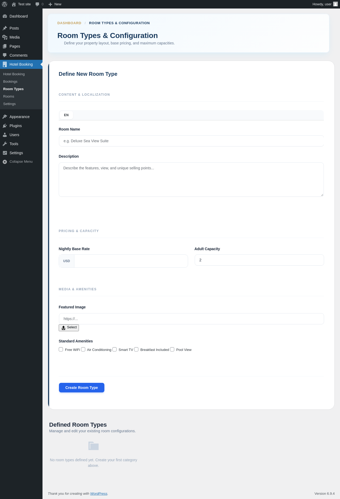Screen dimensions: 340x499
Task: Enable the Free WiFi checkbox
Action: click(61, 349)
